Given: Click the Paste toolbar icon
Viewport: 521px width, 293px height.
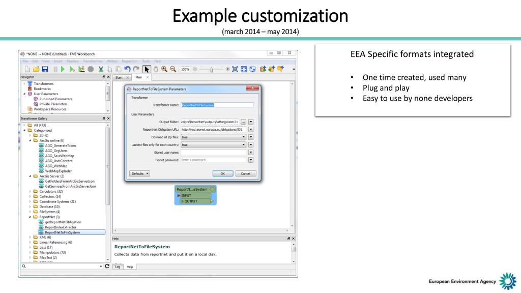Looking at the screenshot, I should [x=118, y=69].
